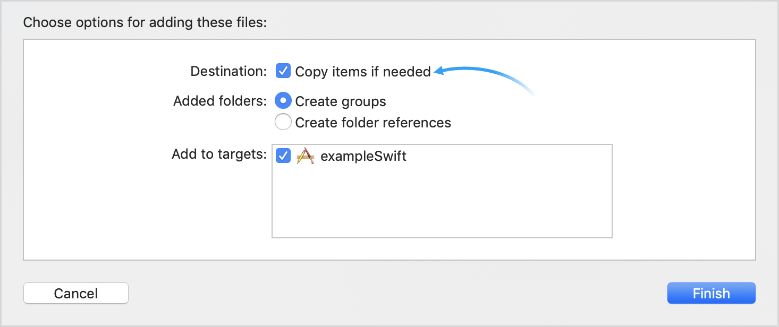Select the "Create groups" radio button
Screen dimensions: 779x327
coord(283,101)
